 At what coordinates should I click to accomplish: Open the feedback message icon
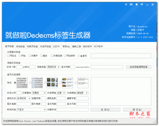131,4
